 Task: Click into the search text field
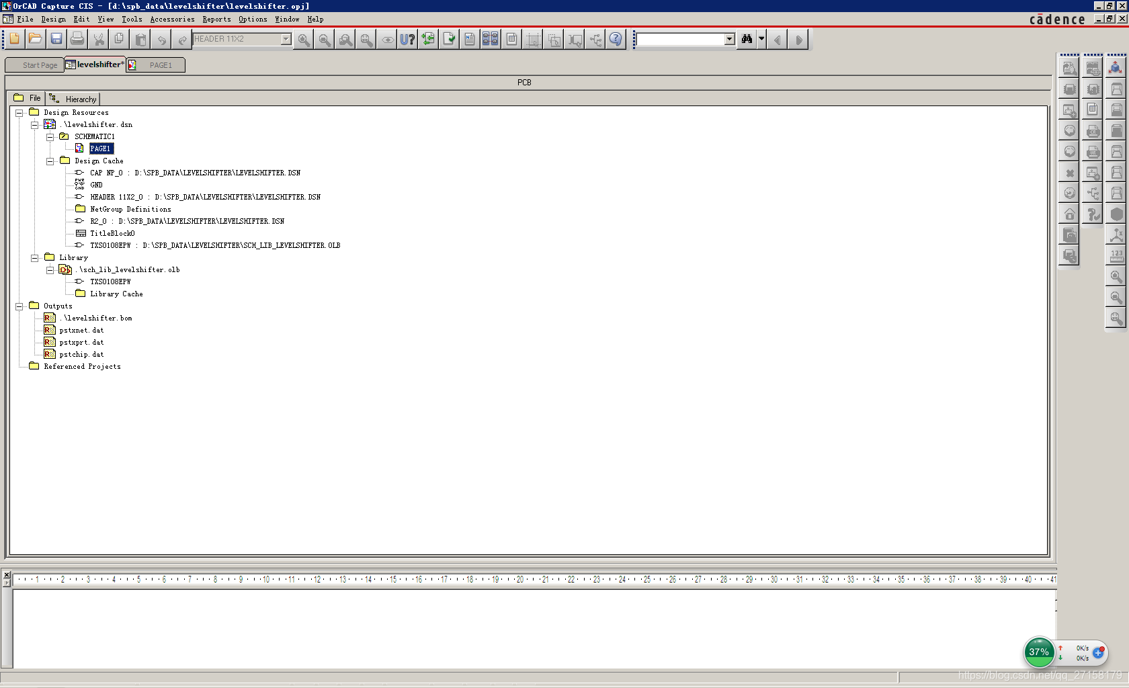[x=680, y=40]
